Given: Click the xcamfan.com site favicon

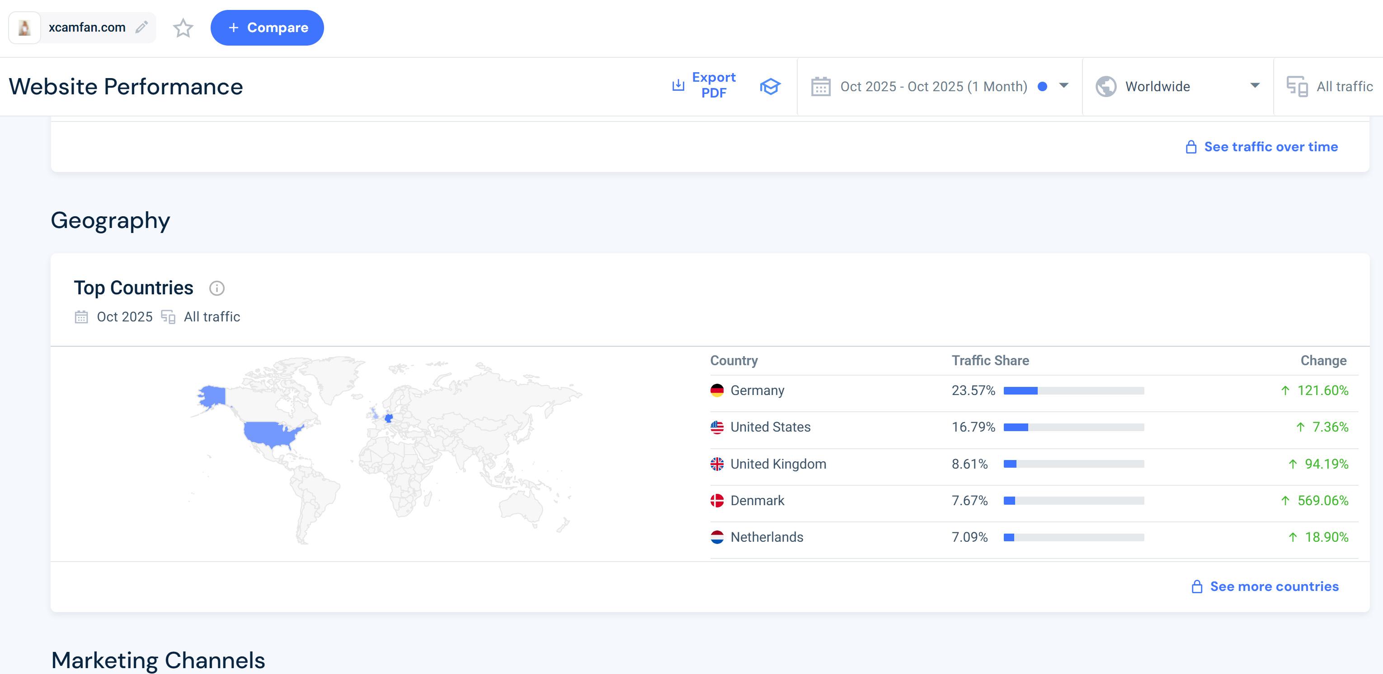Looking at the screenshot, I should point(25,28).
